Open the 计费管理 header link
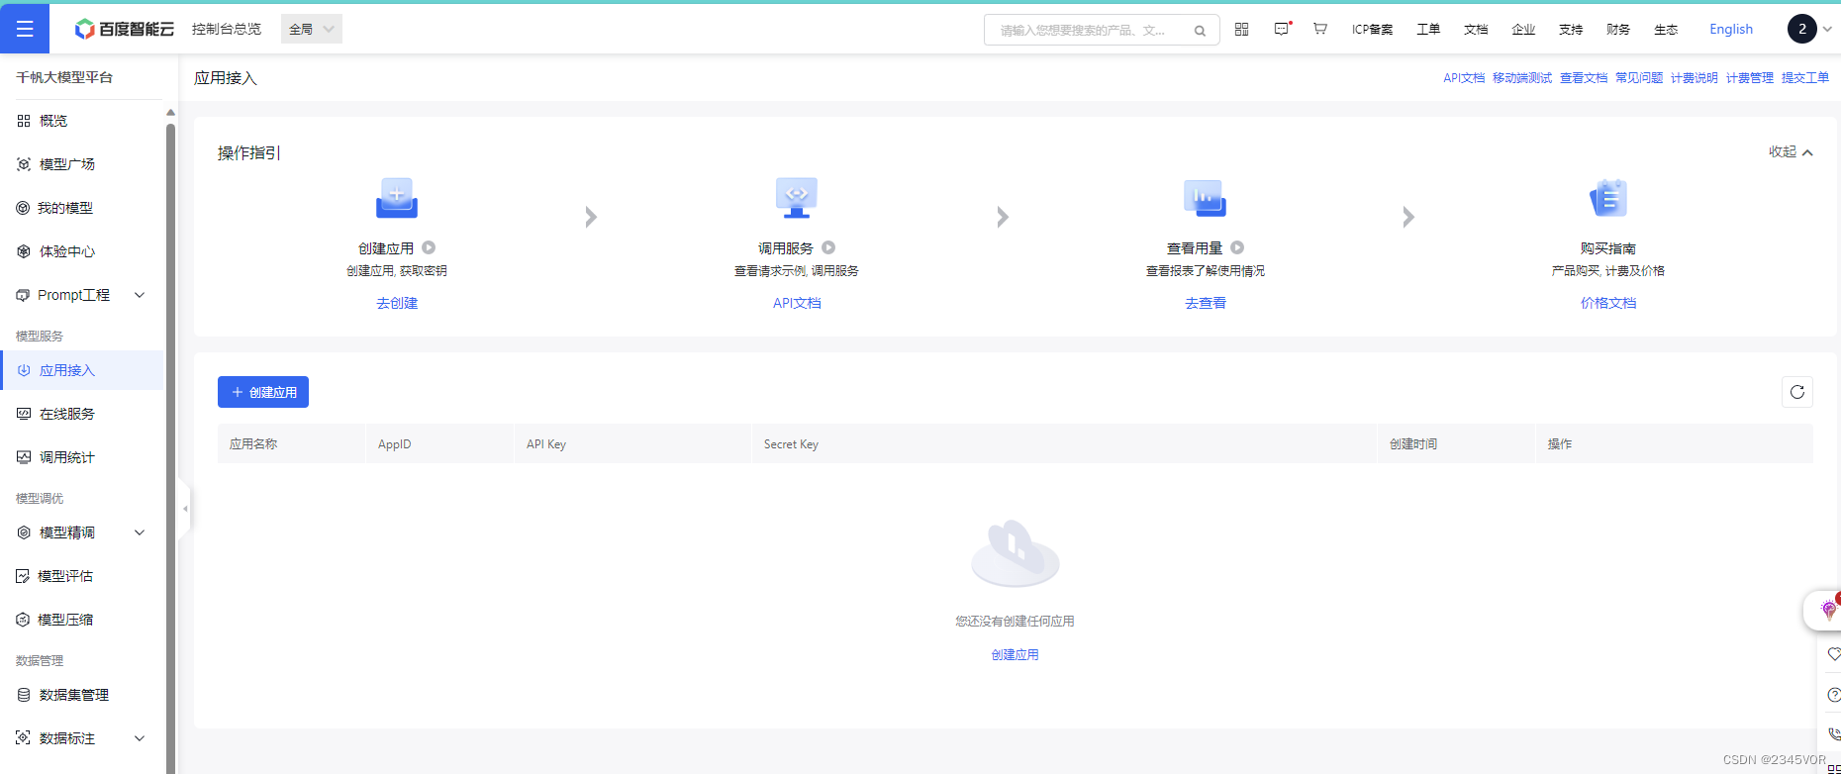This screenshot has height=774, width=1841. click(x=1750, y=78)
